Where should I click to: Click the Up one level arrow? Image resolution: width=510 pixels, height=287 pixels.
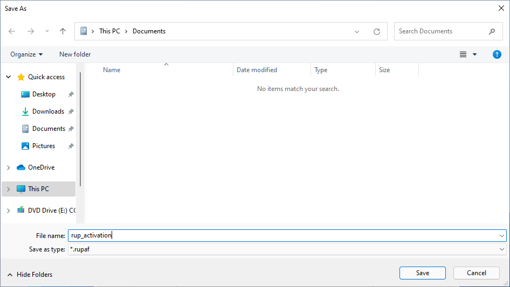tap(63, 31)
